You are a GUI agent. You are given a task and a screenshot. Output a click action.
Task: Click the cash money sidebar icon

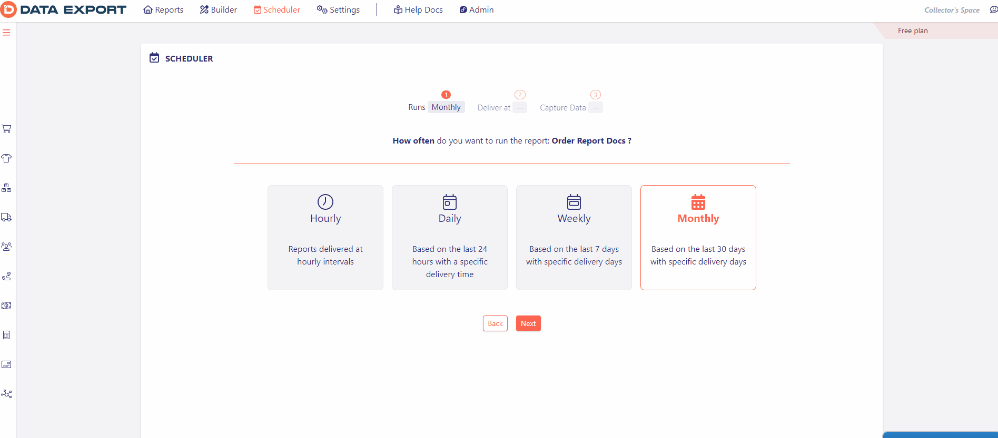pyautogui.click(x=6, y=305)
